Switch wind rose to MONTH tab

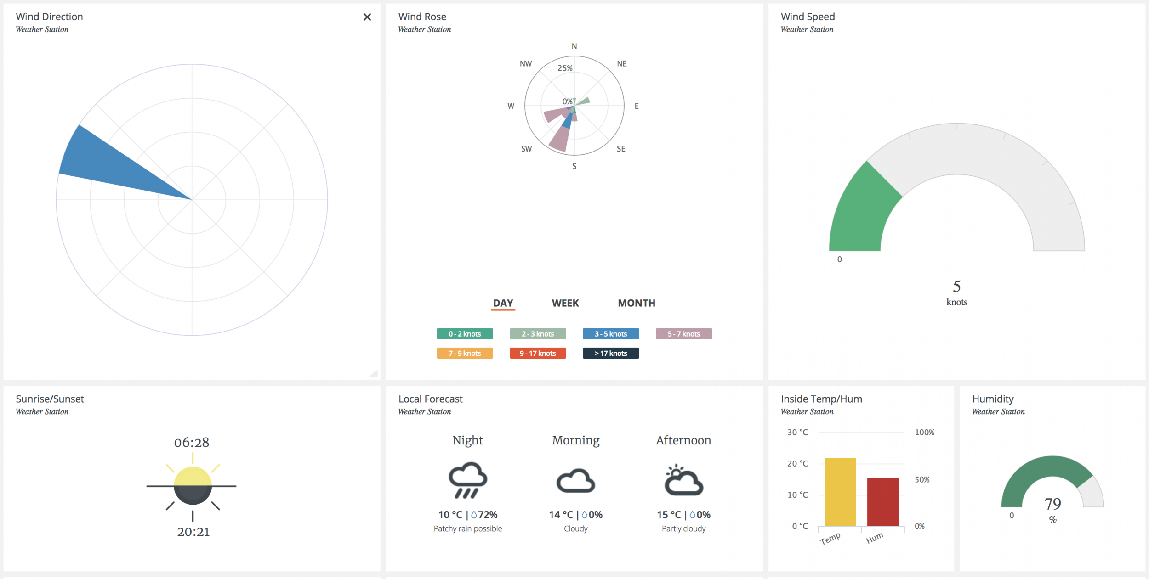[x=636, y=303]
